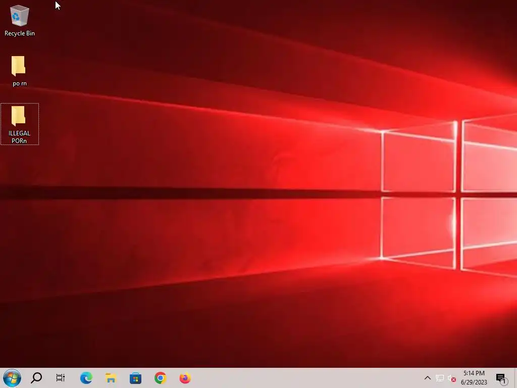Open the Start menu orb
This screenshot has height=388, width=517.
[12, 378]
